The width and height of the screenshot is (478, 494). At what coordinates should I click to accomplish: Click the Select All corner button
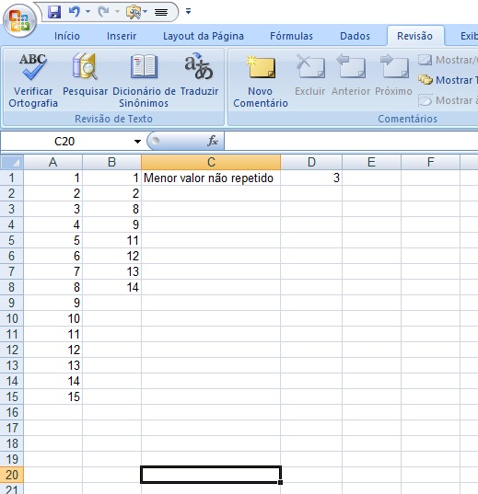click(12, 162)
